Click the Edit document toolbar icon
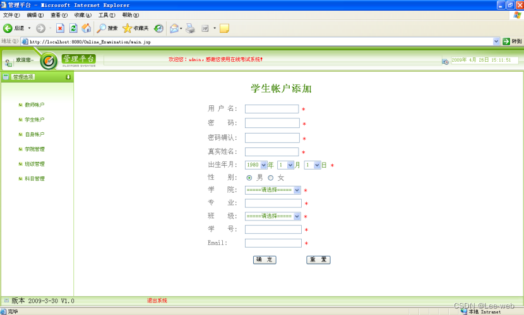This screenshot has height=315, width=524. click(205, 28)
